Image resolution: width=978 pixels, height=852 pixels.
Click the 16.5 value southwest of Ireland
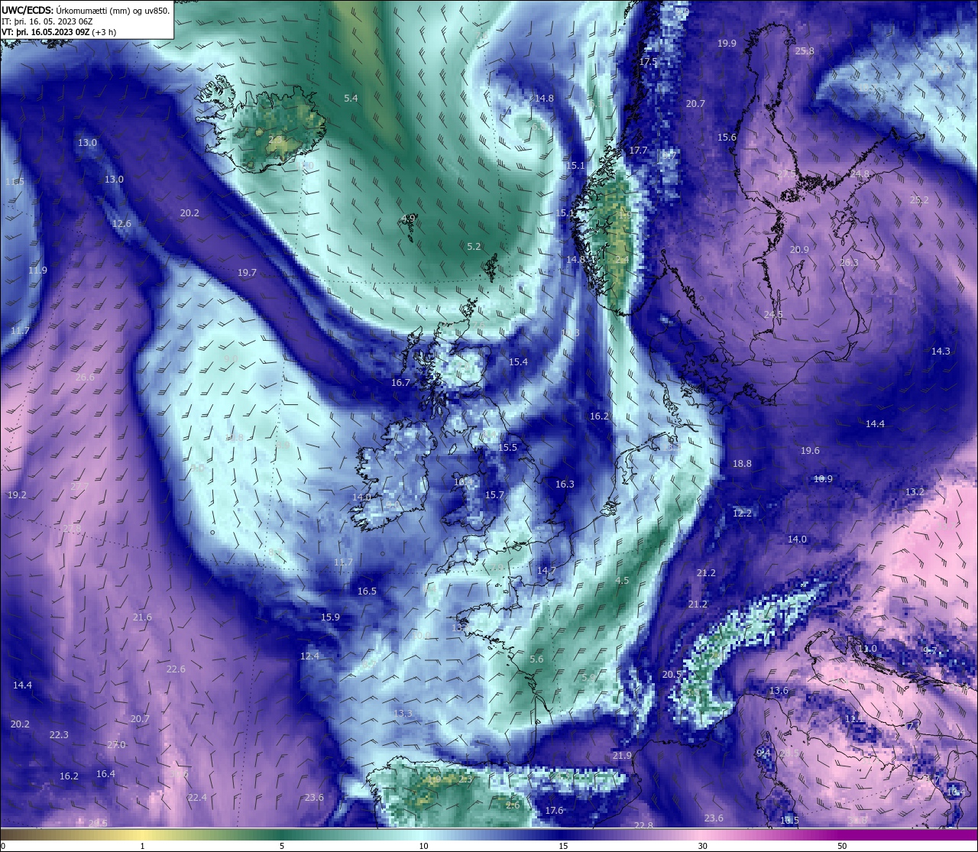pyautogui.click(x=367, y=591)
